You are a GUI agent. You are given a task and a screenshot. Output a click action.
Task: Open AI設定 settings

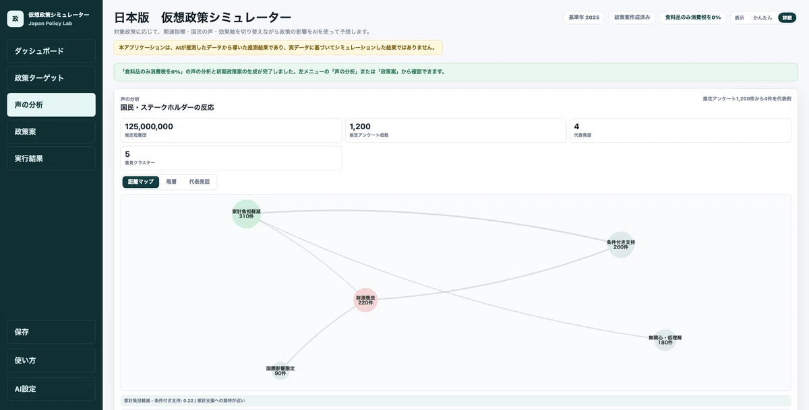[51, 388]
